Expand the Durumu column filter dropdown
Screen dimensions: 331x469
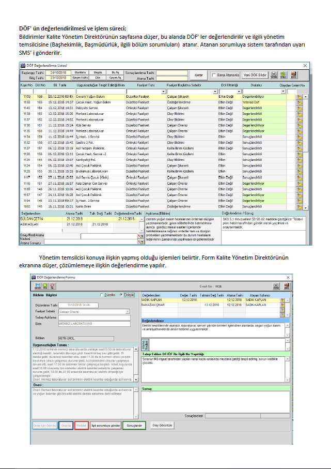(x=283, y=92)
